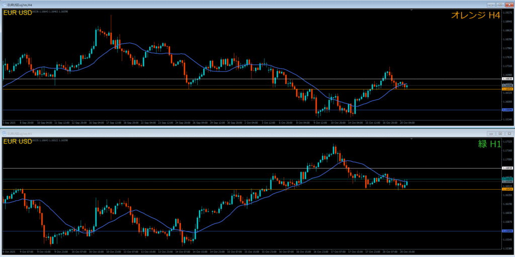Select the white 1.16838 price tag on H4 chart
Screen dimensions: 515x257
(507, 79)
